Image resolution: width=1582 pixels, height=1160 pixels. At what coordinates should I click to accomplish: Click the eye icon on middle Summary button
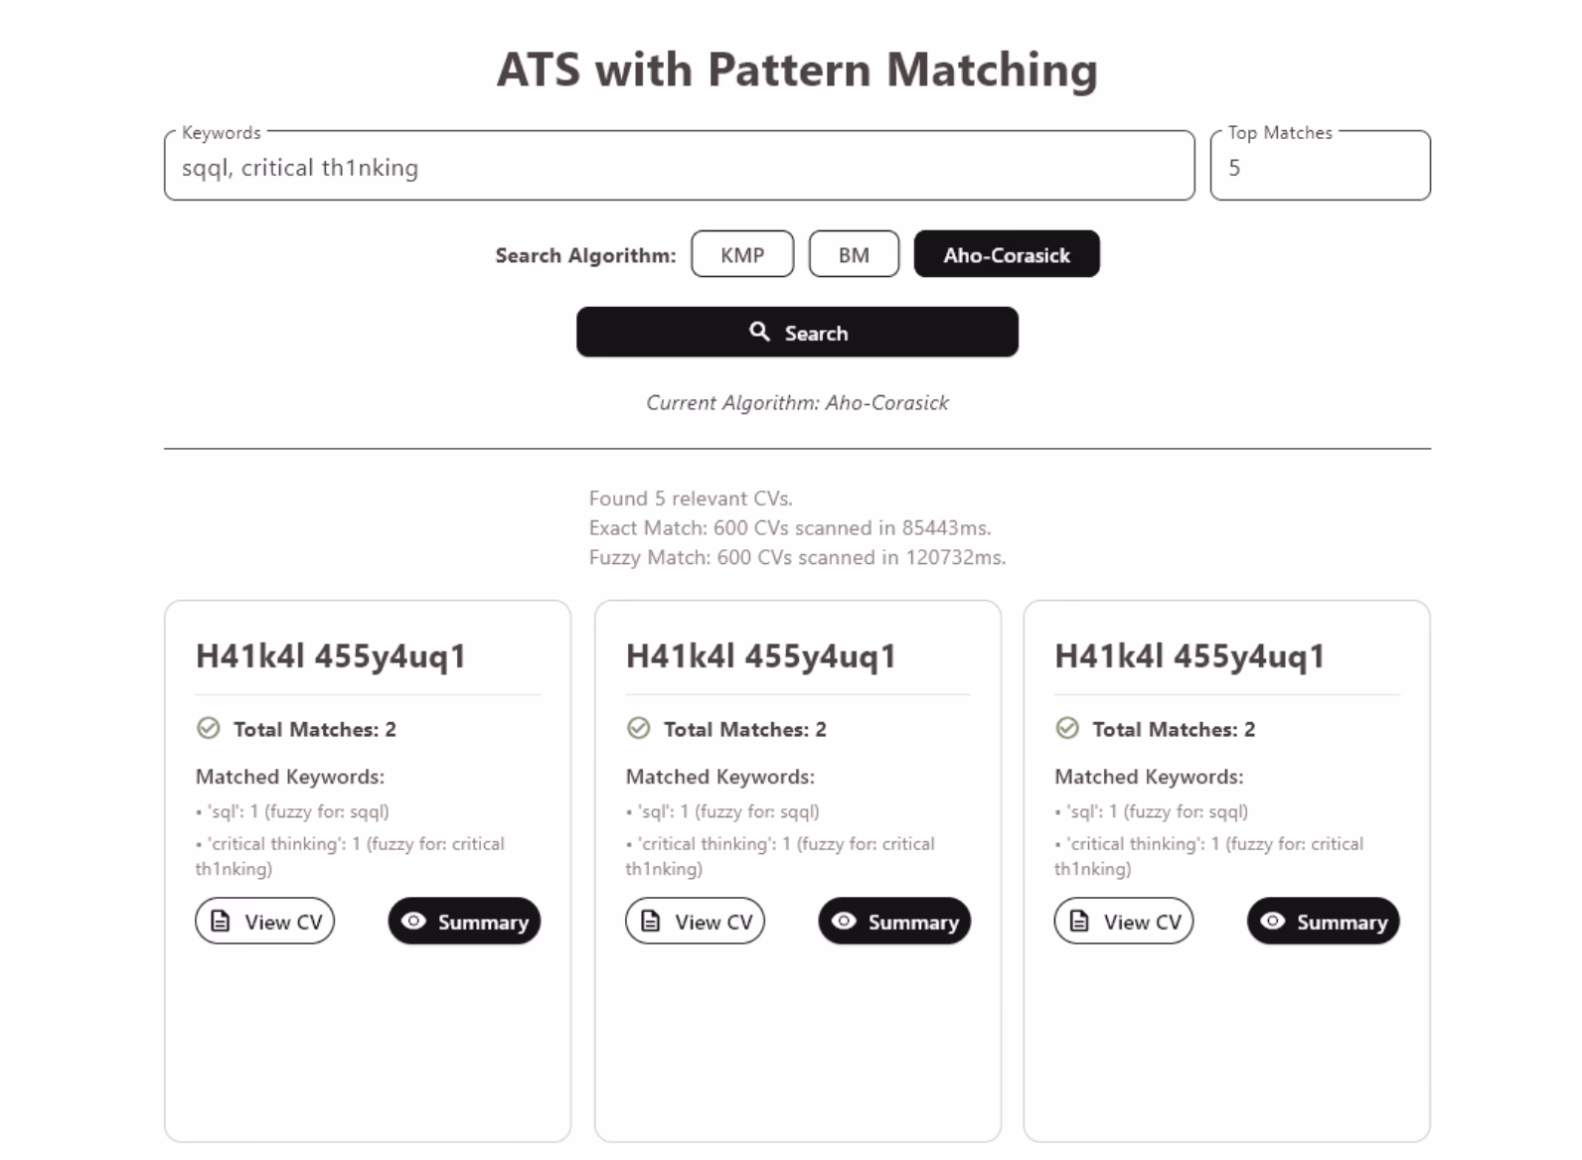[x=845, y=921]
